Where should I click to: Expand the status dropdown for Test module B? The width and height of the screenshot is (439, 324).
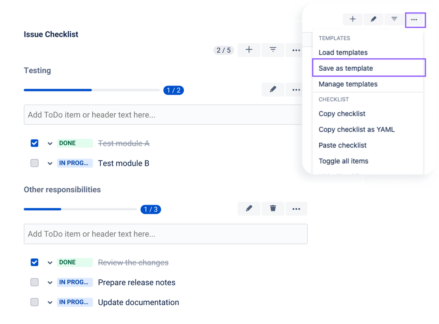50,163
